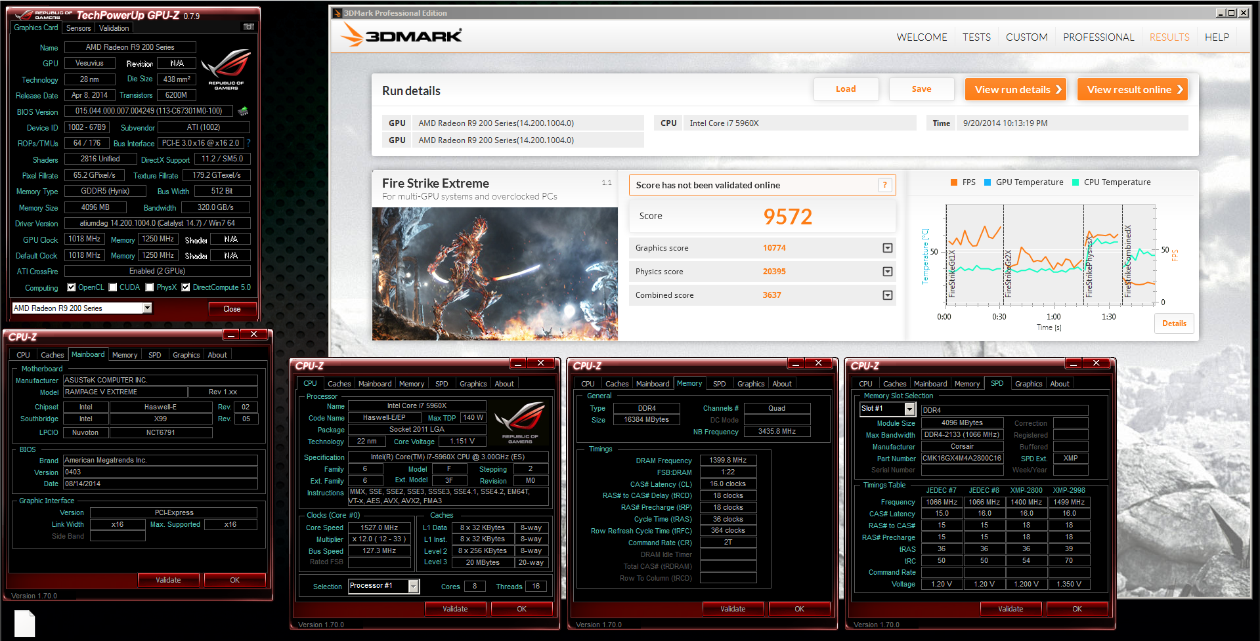This screenshot has width=1260, height=641.
Task: Click the 3DMark window title bar icon
Action: (x=337, y=13)
